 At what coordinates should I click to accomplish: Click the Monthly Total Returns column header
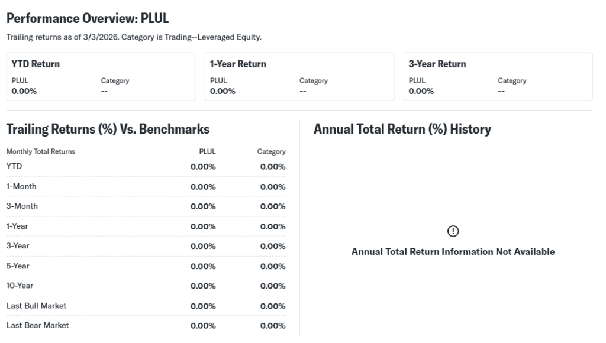pyautogui.click(x=41, y=151)
